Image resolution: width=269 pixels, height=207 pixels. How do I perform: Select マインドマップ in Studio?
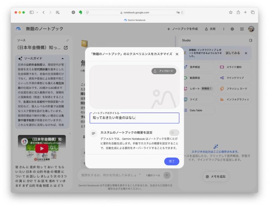(x=234, y=78)
